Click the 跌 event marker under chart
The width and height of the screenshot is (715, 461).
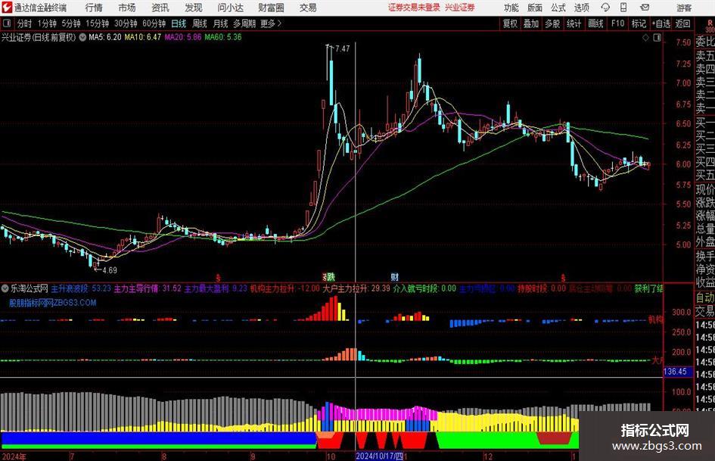(x=331, y=276)
